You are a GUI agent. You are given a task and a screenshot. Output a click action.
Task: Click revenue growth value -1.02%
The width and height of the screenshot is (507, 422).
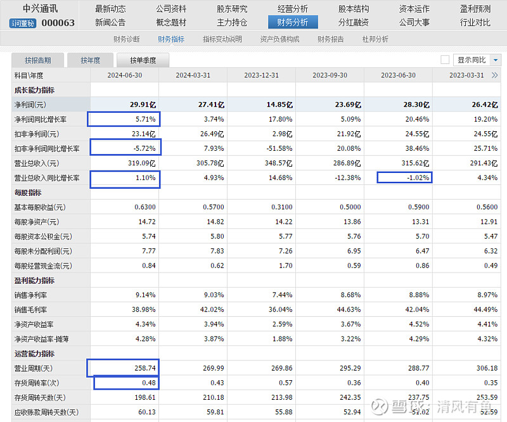point(418,178)
